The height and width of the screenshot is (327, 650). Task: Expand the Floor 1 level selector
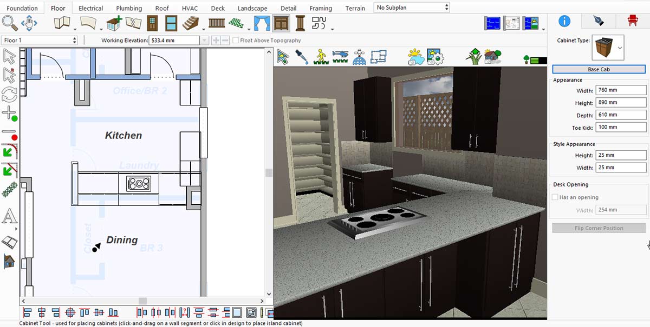(40, 41)
